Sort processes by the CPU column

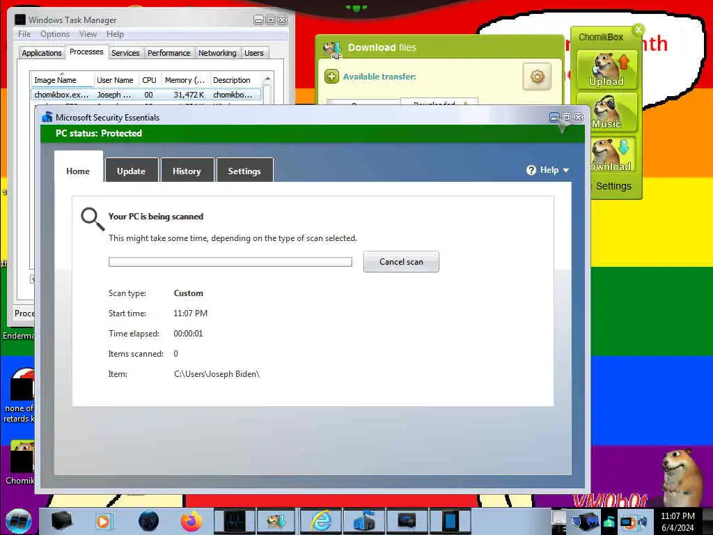point(149,80)
